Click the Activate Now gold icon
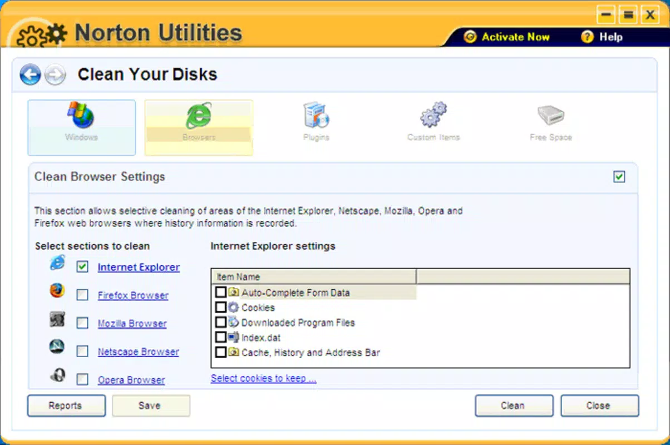This screenshot has height=445, width=670. [x=470, y=37]
